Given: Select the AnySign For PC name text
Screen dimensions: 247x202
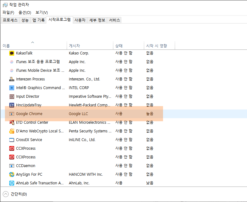Looking at the screenshot, I should point(29,174).
